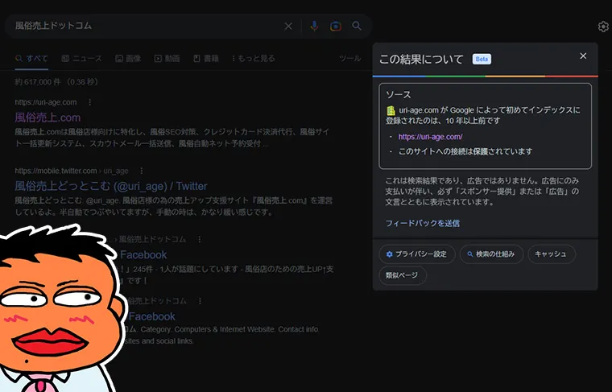Click the この結果について panel title
The image size is (612, 392).
click(421, 60)
